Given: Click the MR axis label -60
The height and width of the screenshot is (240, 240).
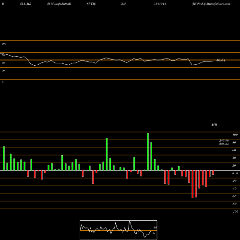Looking at the screenshot, I should point(234,196).
